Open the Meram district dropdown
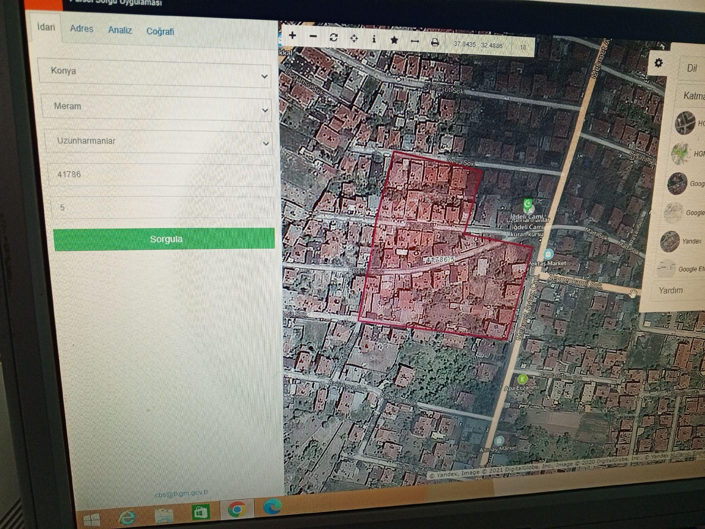 (157, 108)
